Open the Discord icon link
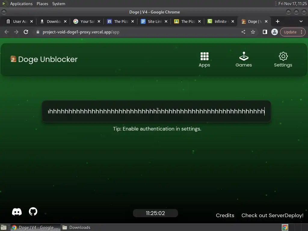Image resolution: width=308 pixels, height=231 pixels. [x=17, y=212]
